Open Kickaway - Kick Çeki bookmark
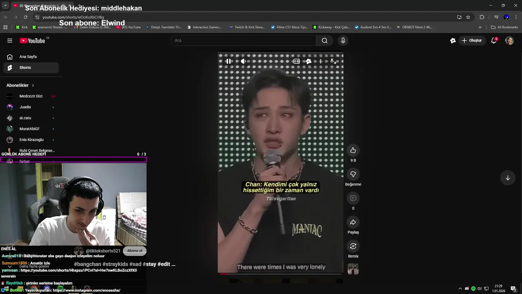The height and width of the screenshot is (294, 522). click(332, 27)
